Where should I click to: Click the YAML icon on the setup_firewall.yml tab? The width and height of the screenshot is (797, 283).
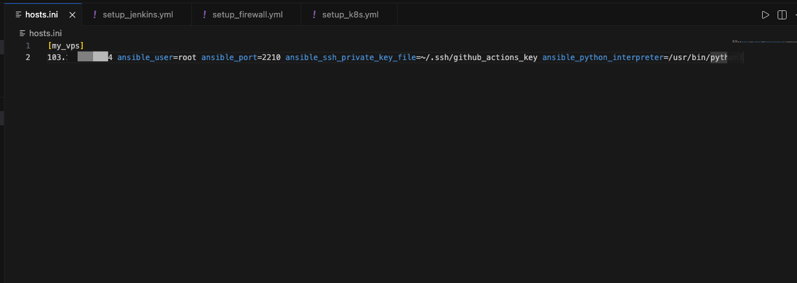205,15
